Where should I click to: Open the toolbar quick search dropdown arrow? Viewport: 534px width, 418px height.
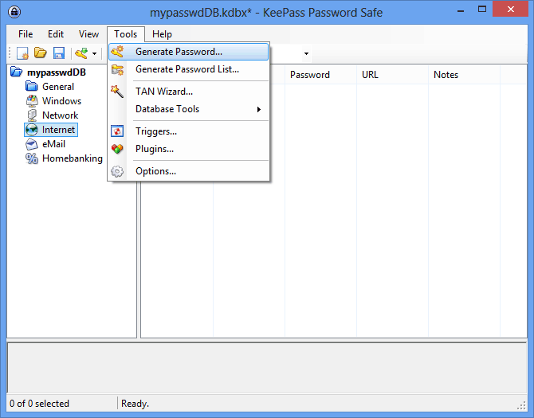coord(306,53)
